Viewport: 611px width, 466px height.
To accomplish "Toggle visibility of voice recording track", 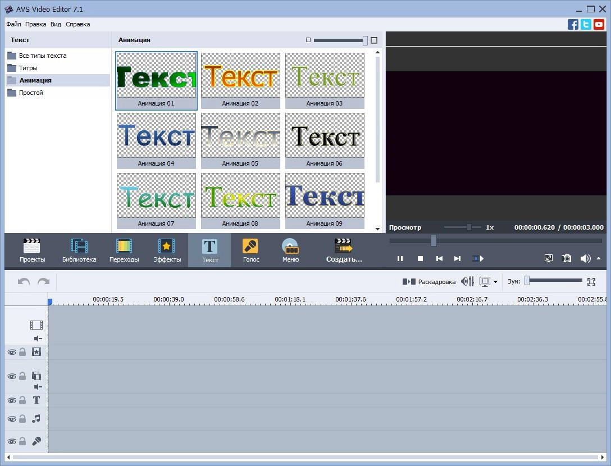I will click(12, 441).
